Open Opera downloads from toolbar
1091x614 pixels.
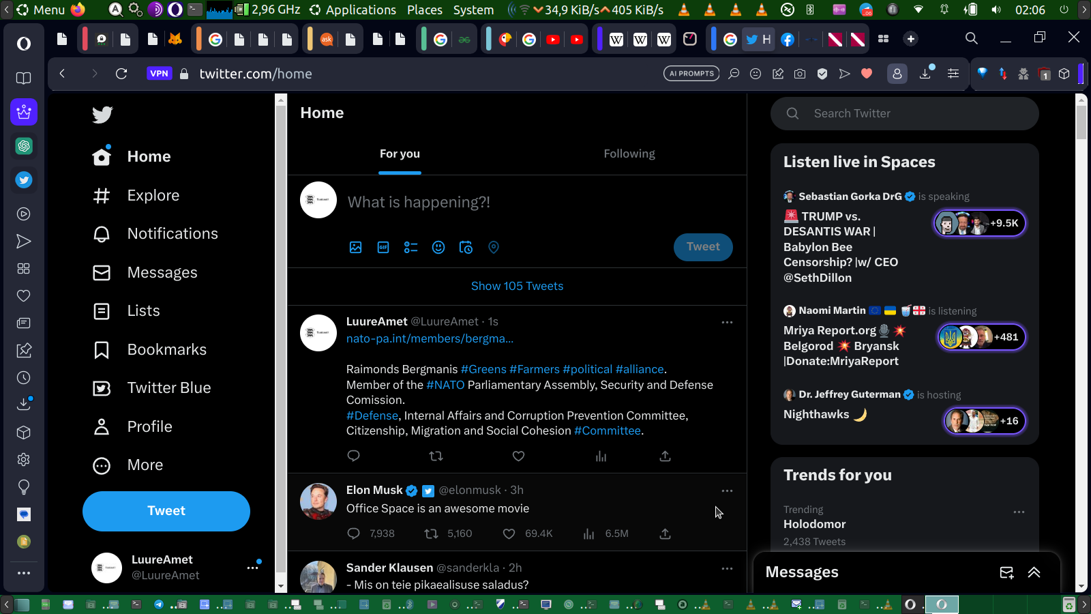pos(925,73)
